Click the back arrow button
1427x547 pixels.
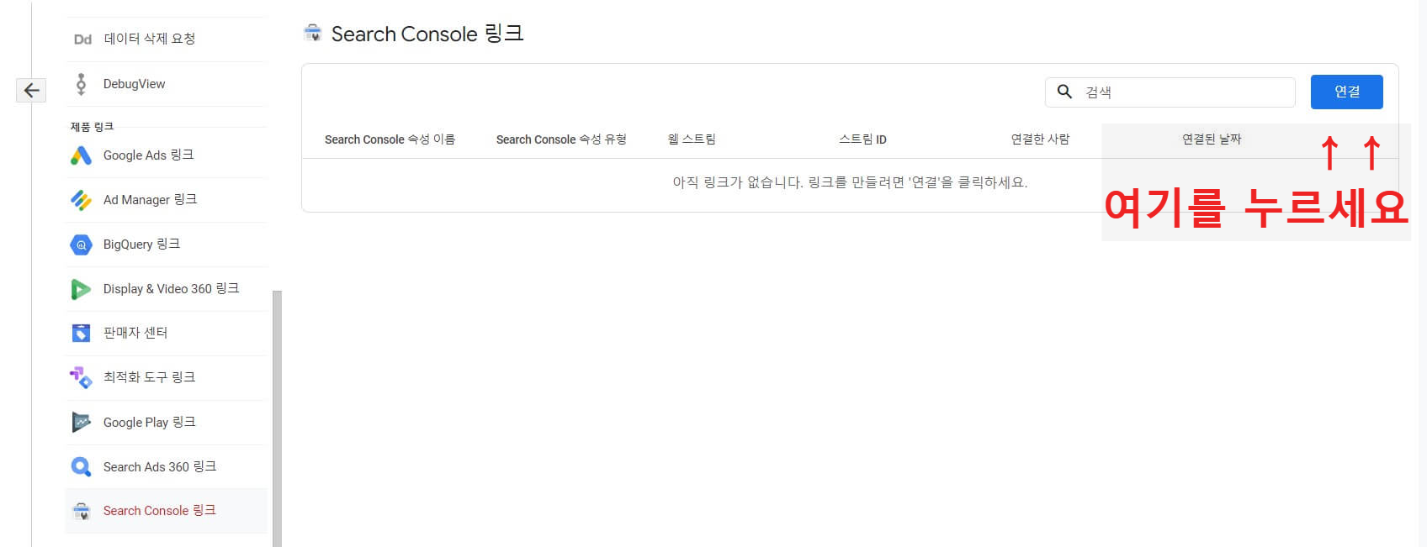tap(31, 90)
